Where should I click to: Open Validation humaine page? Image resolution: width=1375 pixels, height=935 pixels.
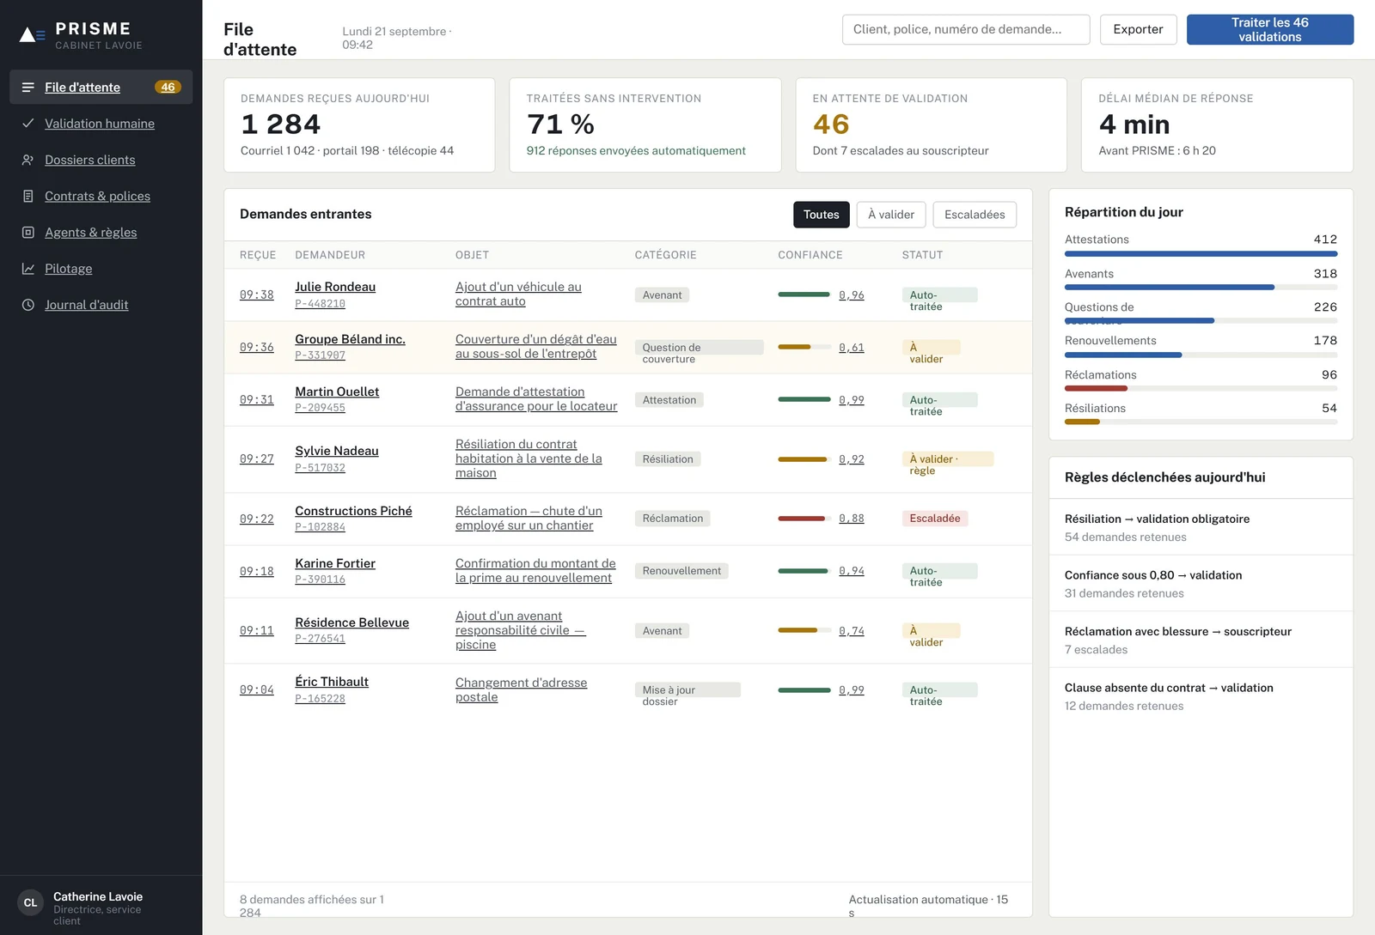coord(101,124)
